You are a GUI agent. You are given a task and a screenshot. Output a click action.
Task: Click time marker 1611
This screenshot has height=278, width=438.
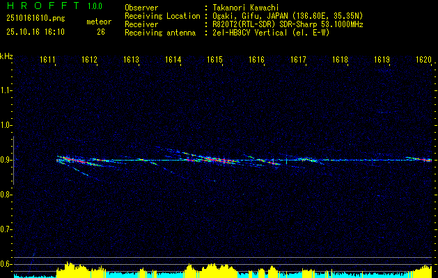[x=47, y=59]
